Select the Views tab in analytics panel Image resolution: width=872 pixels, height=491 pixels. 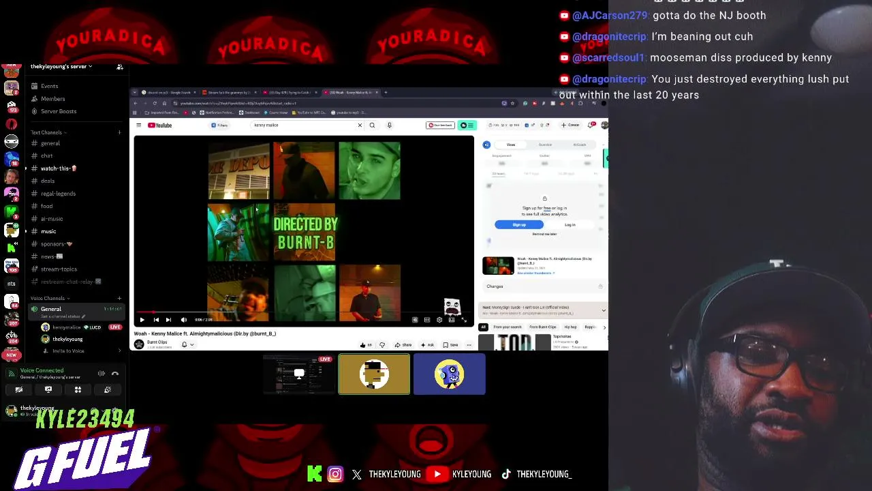click(x=511, y=145)
